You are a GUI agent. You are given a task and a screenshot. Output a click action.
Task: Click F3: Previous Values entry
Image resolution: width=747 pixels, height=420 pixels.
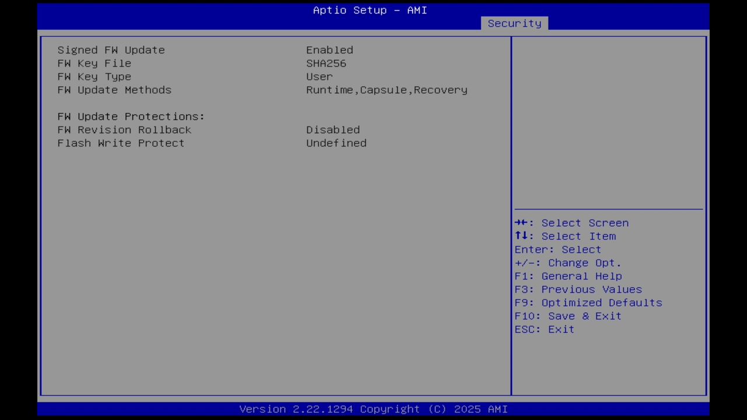578,289
